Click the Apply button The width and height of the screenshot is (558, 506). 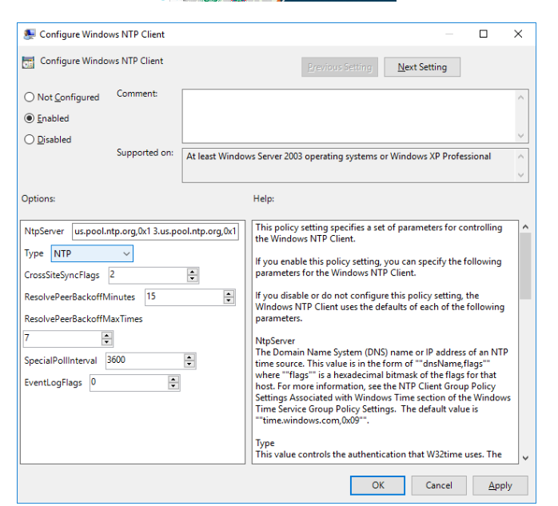pyautogui.click(x=500, y=485)
